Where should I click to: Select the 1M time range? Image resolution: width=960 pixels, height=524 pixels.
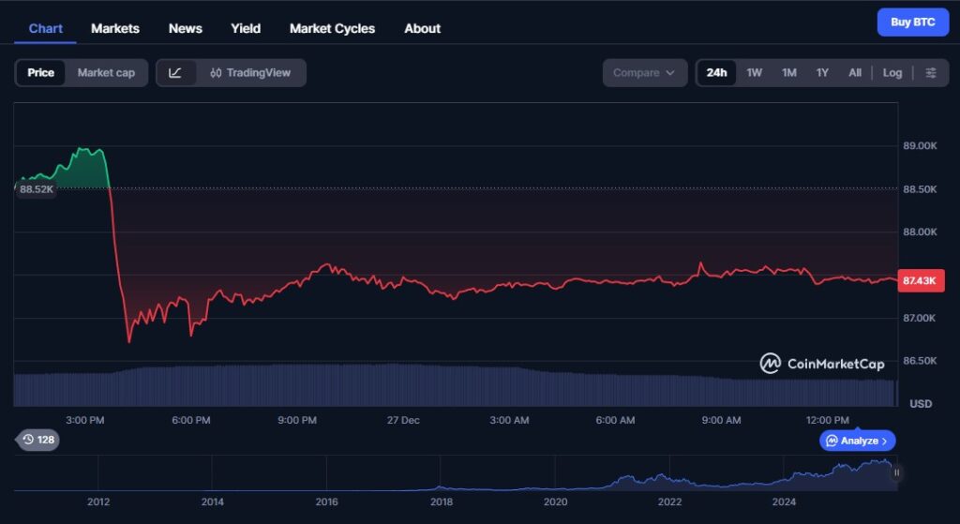[x=789, y=73]
